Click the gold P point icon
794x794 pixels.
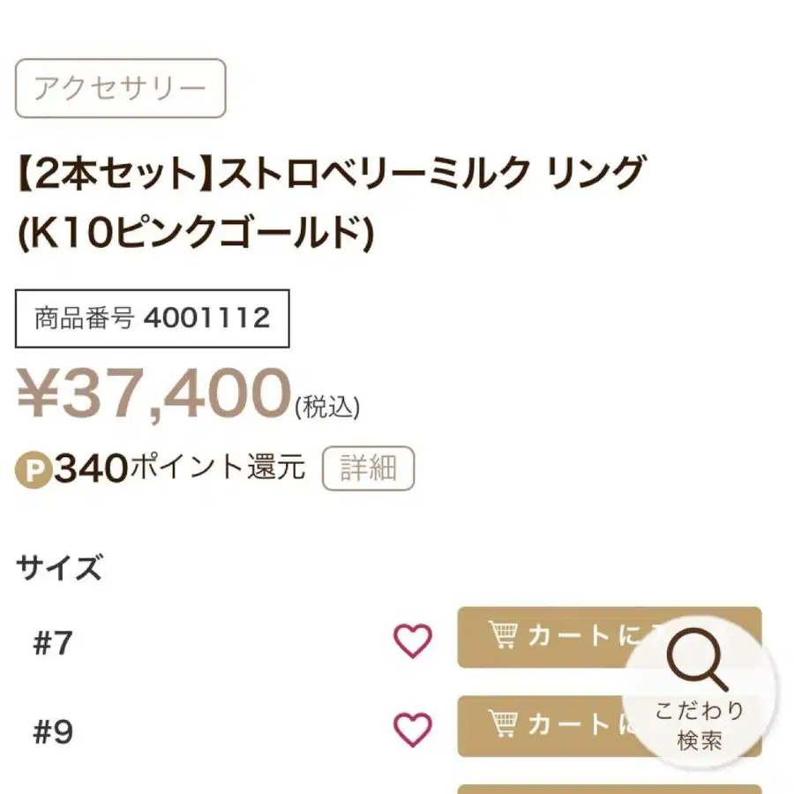[x=34, y=470]
